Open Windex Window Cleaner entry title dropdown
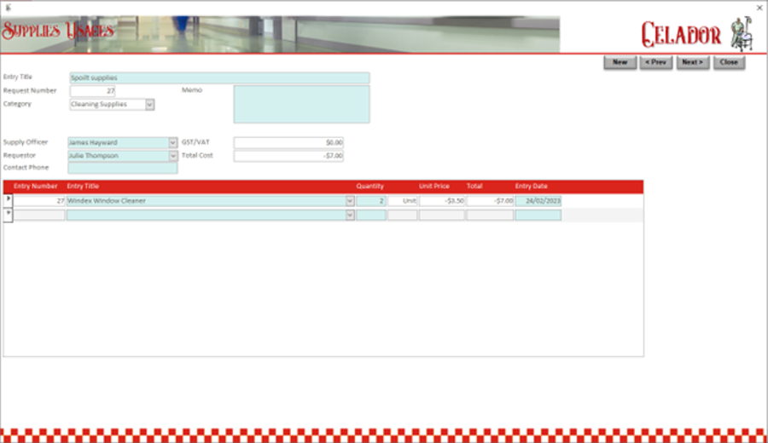 pos(349,201)
